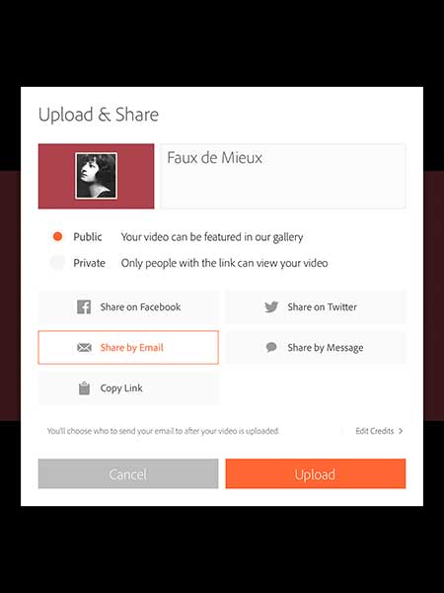Choose Share by Message option
444x593 pixels.
[316, 347]
